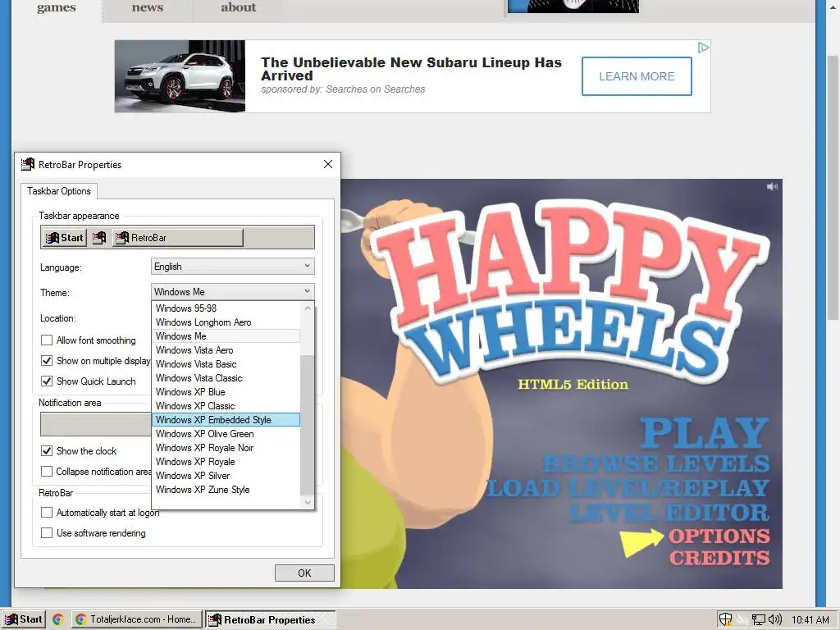The image size is (840, 630).
Task: Open the games tab on the website
Action: pos(57,8)
